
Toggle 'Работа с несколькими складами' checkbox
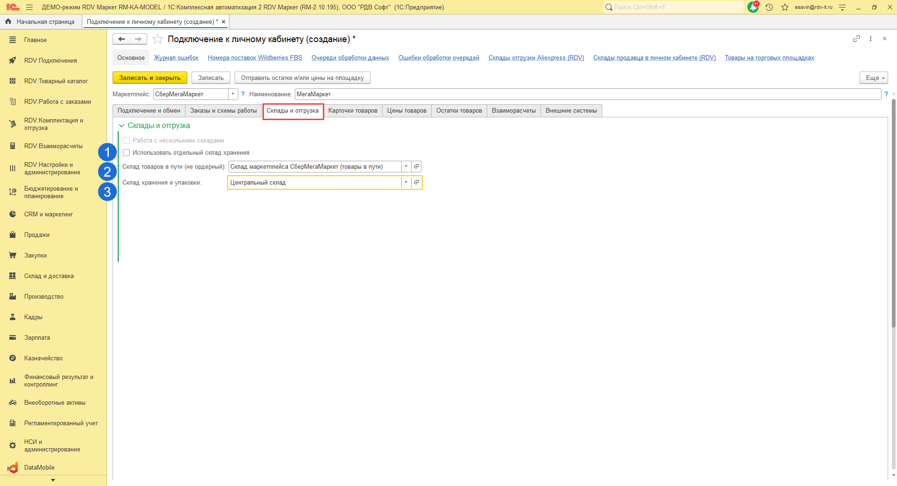click(x=127, y=141)
